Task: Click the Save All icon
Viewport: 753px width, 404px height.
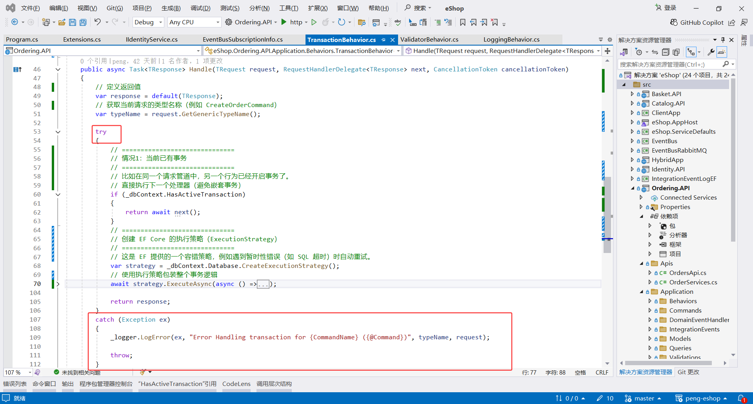Action: (x=83, y=22)
